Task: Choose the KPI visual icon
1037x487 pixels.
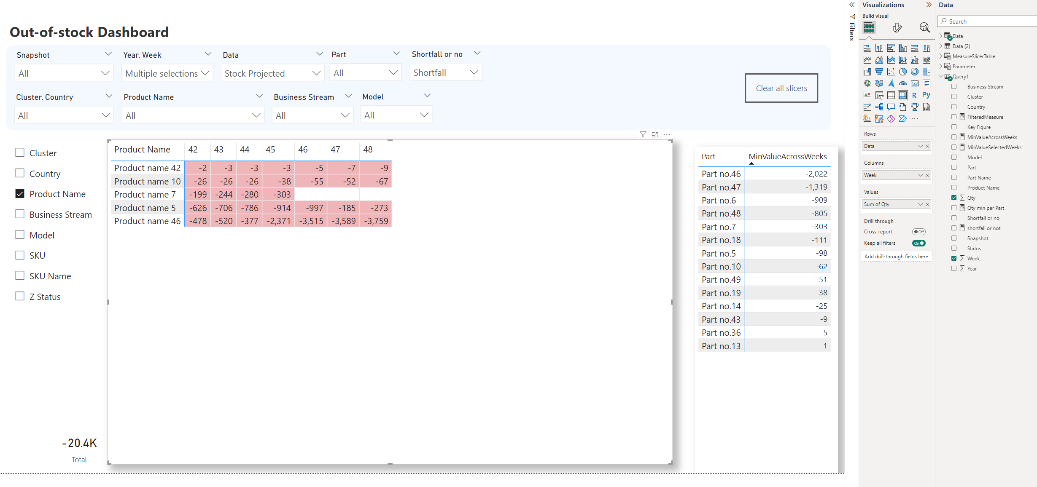Action: pos(867,95)
